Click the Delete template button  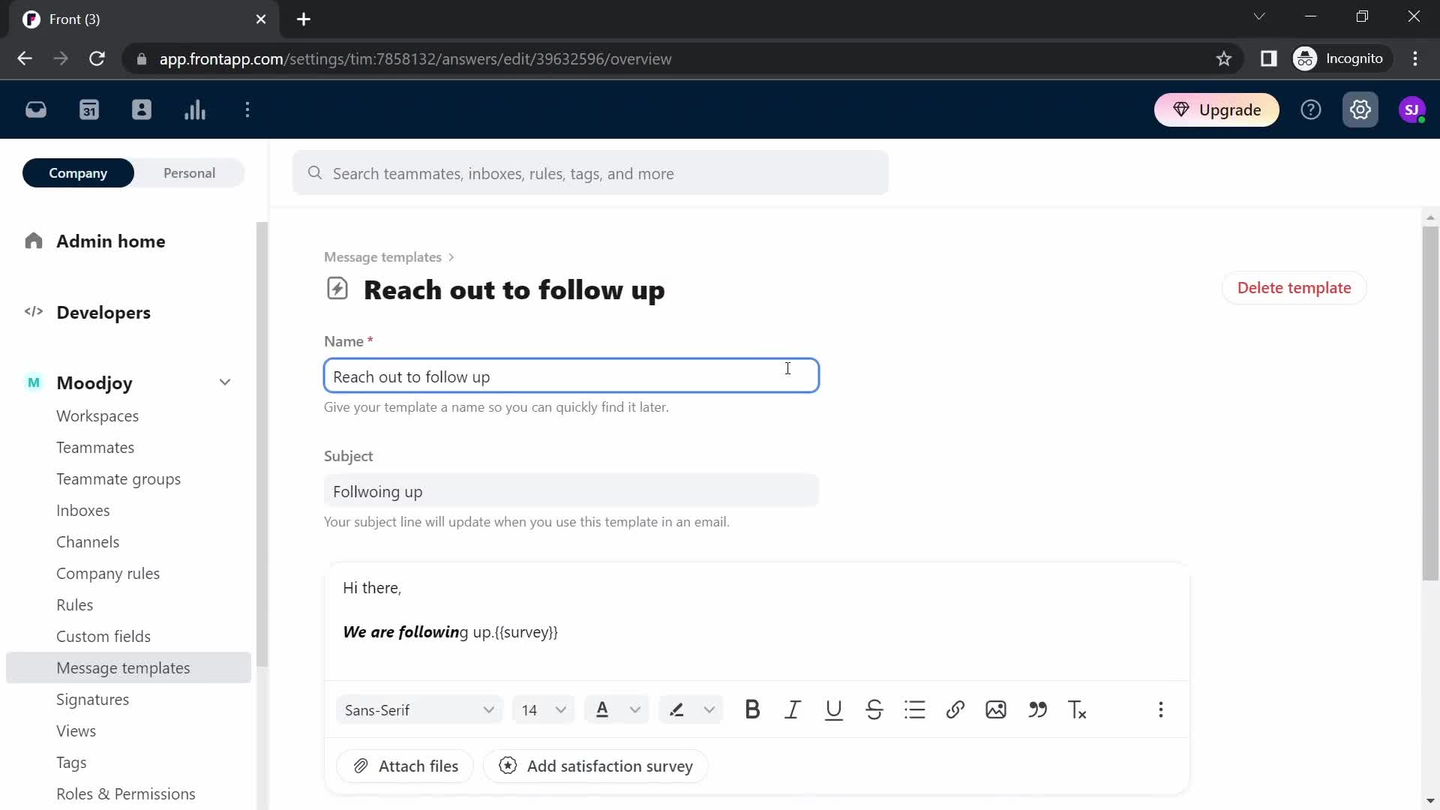click(x=1294, y=288)
